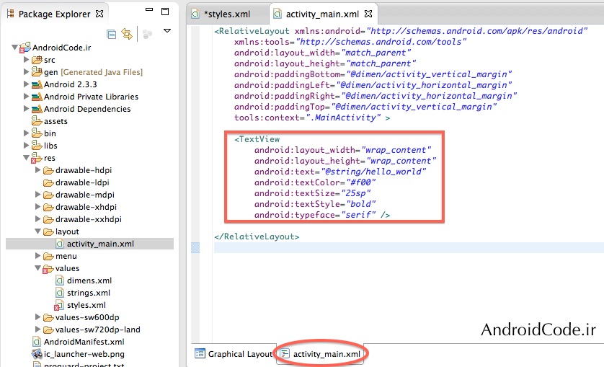Collapse the AndroidCode.ir project node
This screenshot has width=604, height=367.
coord(15,48)
